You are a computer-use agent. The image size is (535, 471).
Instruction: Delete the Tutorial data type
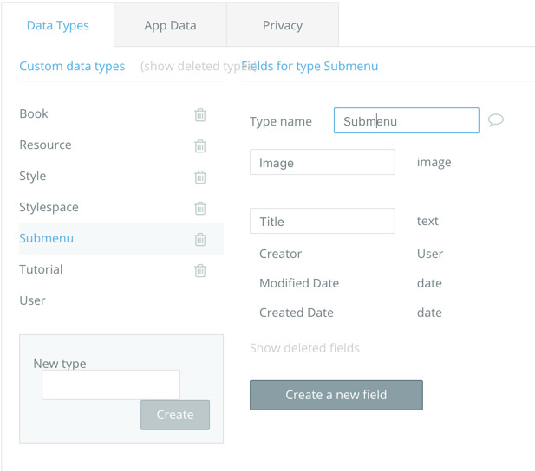[200, 270]
